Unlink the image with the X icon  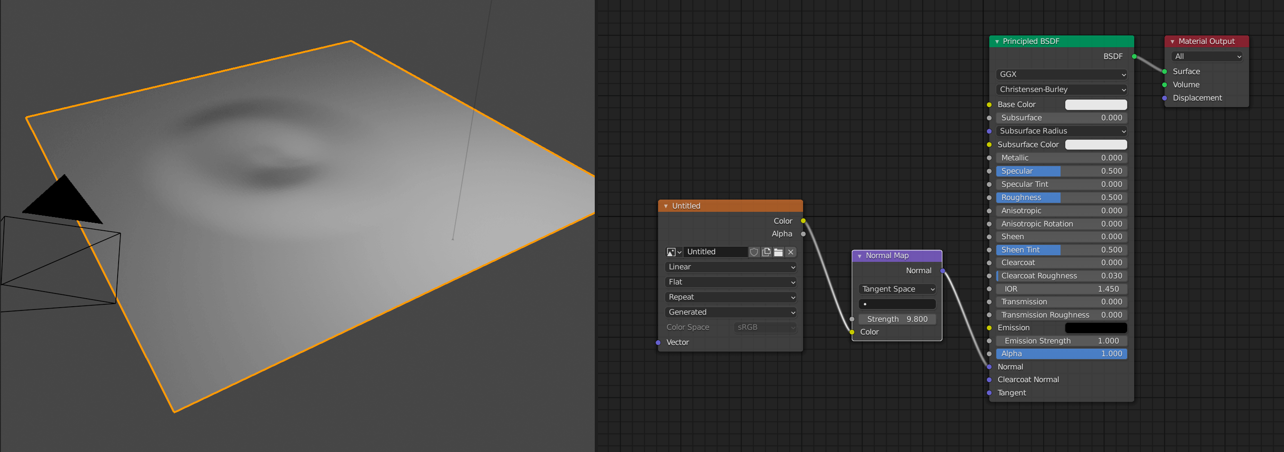coord(790,252)
